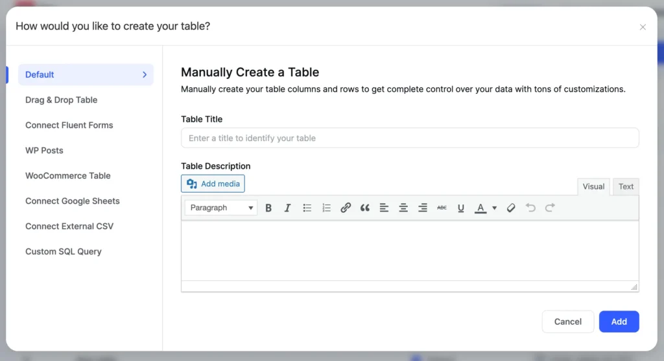The image size is (664, 361).
Task: Apply italic formatting
Action: 287,208
